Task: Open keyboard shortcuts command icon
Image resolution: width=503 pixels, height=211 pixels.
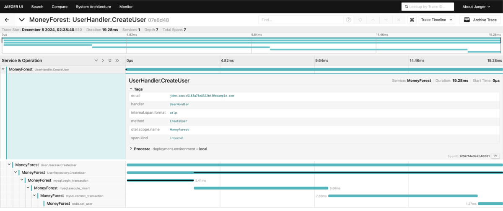Action: click(x=412, y=20)
